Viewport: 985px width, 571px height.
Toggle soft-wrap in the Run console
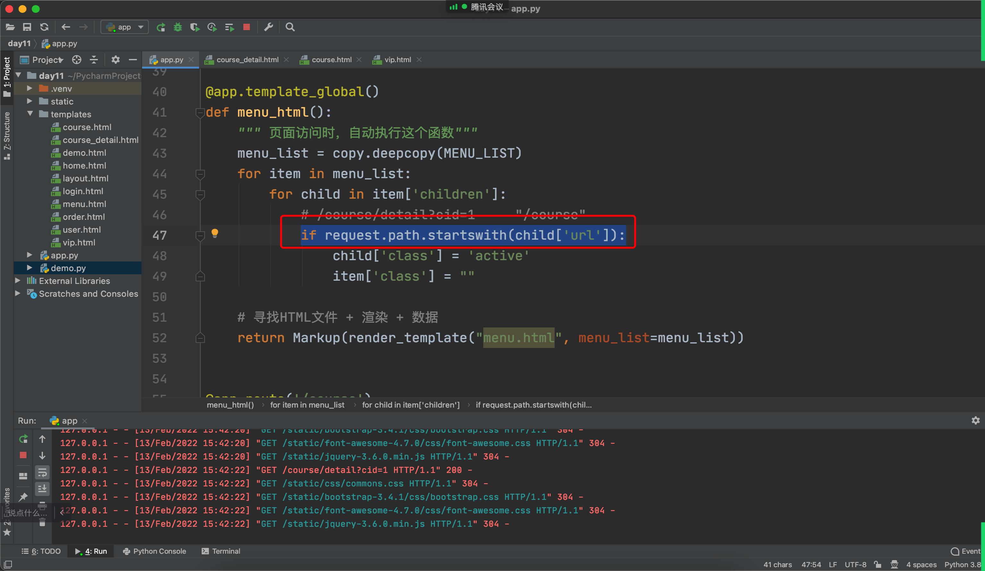point(42,473)
